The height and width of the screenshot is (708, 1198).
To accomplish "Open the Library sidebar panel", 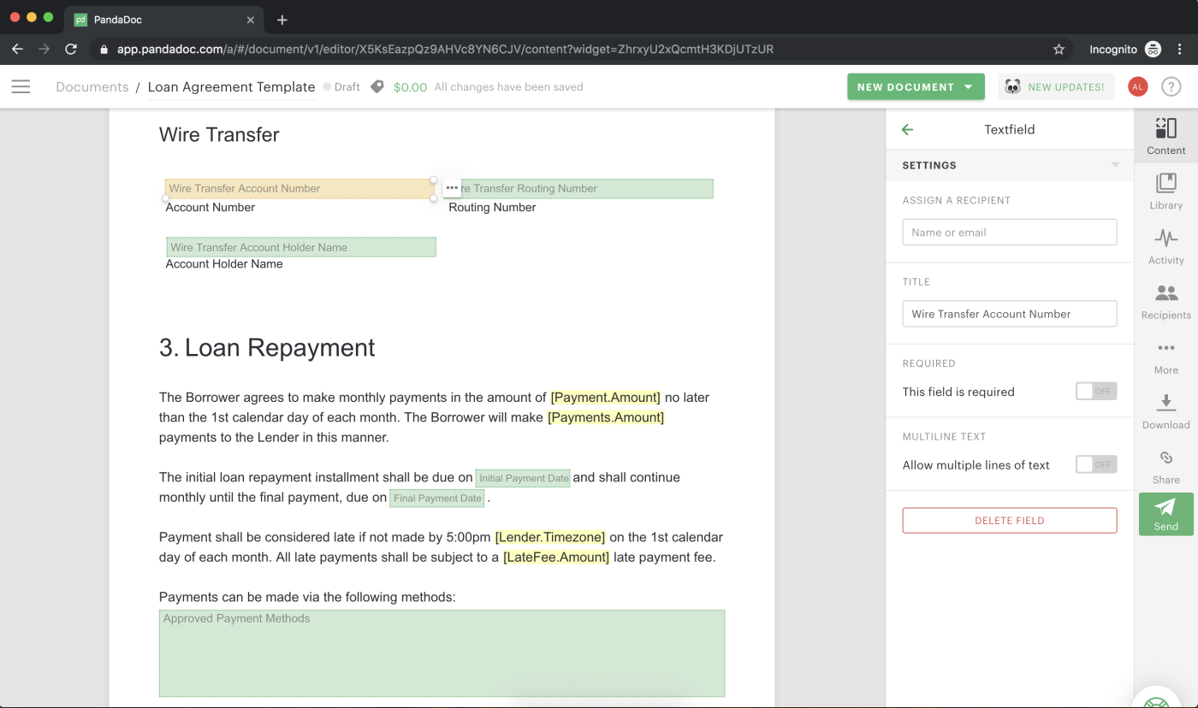I will [1165, 191].
